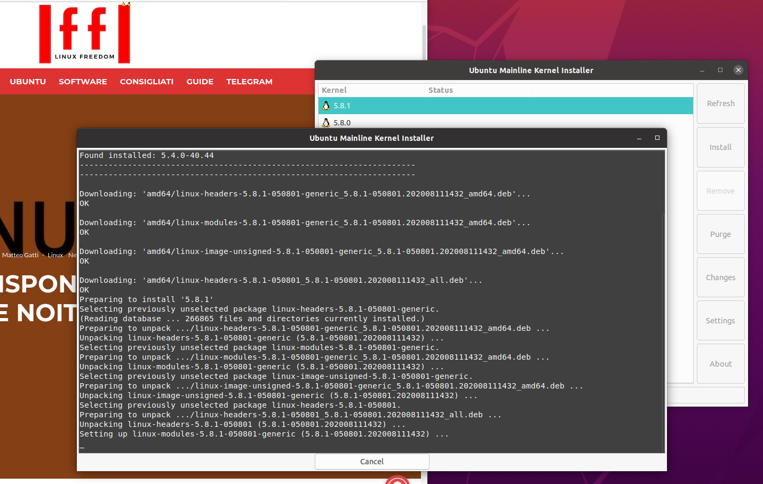The height and width of the screenshot is (484, 763).
Task: Purge old kernel versions
Action: pos(720,234)
